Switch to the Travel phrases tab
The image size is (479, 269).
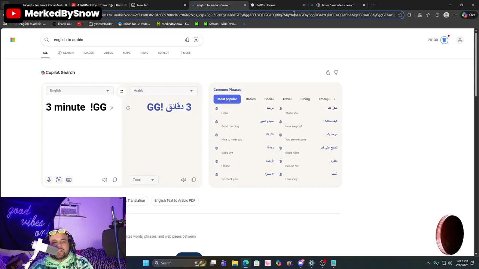tap(287, 99)
